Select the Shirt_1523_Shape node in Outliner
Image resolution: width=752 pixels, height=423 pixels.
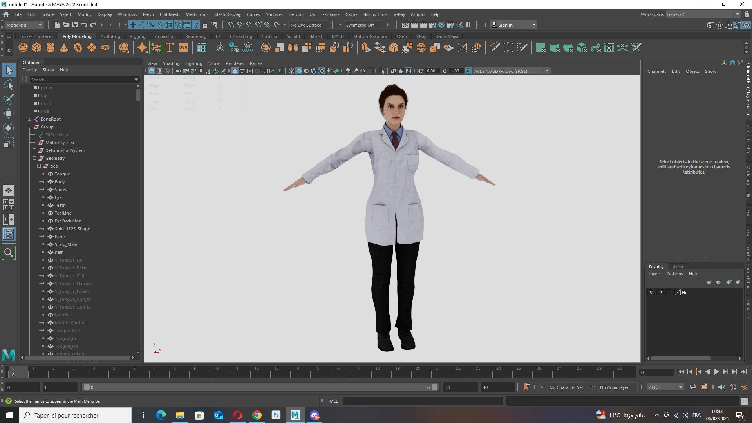pyautogui.click(x=72, y=228)
